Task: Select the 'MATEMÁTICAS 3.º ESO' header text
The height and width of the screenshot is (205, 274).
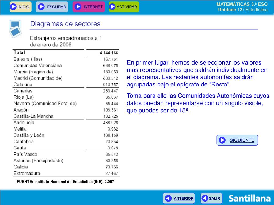Action: (242, 4)
